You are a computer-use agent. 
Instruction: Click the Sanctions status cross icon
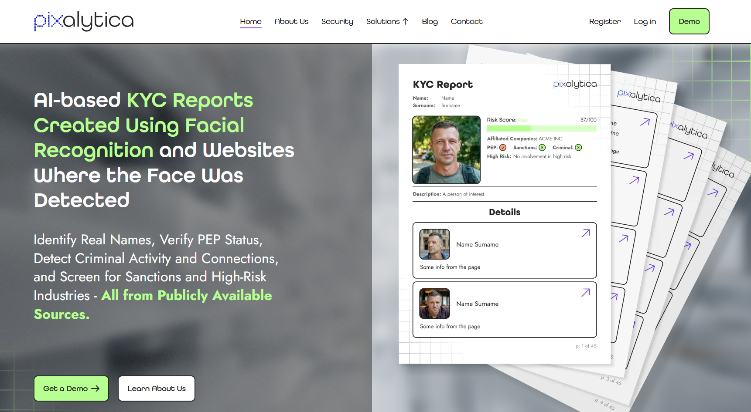point(542,148)
